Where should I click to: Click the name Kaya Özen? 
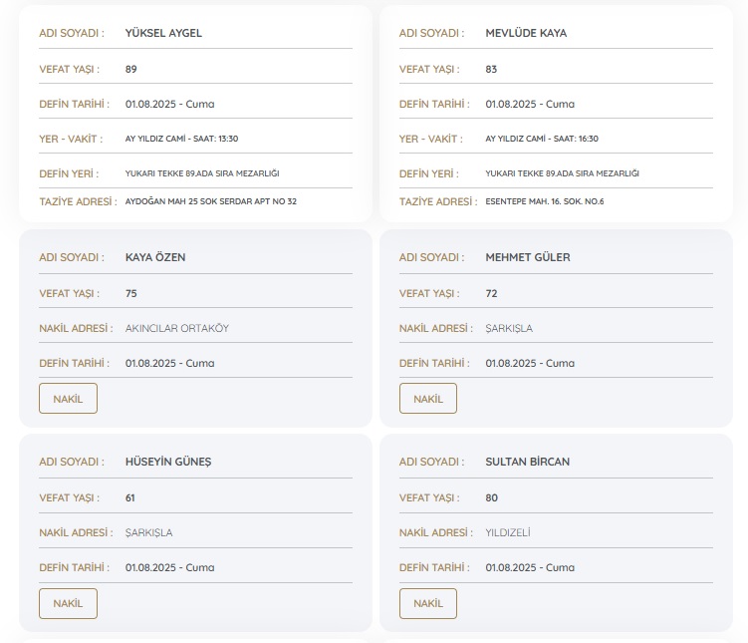pyautogui.click(x=155, y=257)
